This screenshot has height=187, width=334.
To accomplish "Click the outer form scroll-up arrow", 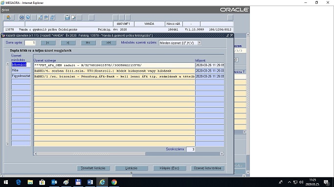I will [x=248, y=35].
